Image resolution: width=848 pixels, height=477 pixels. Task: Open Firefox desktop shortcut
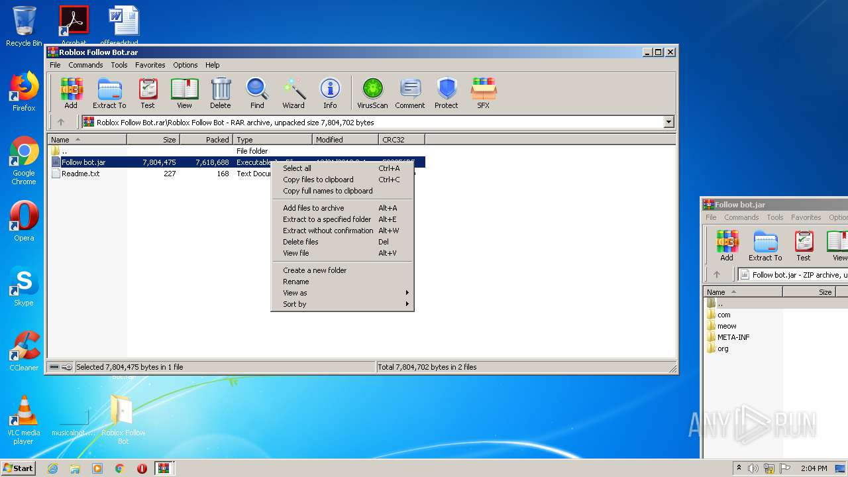coord(24,91)
